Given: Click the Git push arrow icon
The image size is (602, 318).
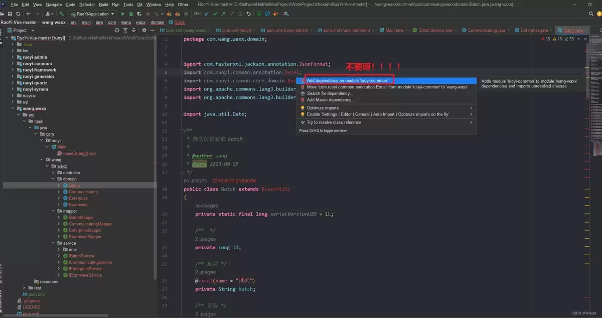Looking at the screenshot, I should click(x=223, y=14).
